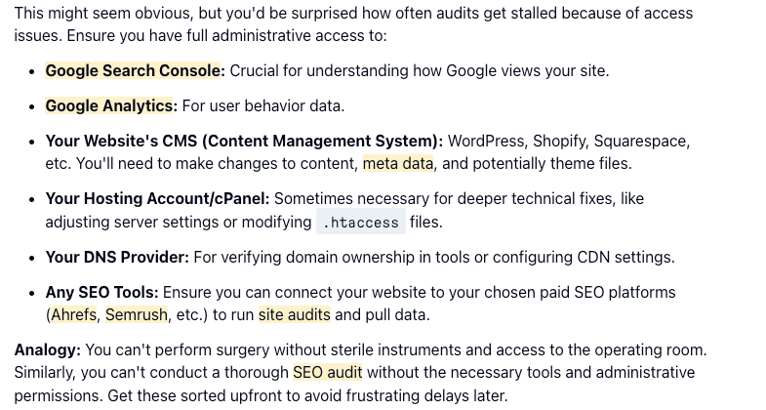This screenshot has height=410, width=766.
Task: Click the .htaccess inline code snippet
Action: (360, 223)
